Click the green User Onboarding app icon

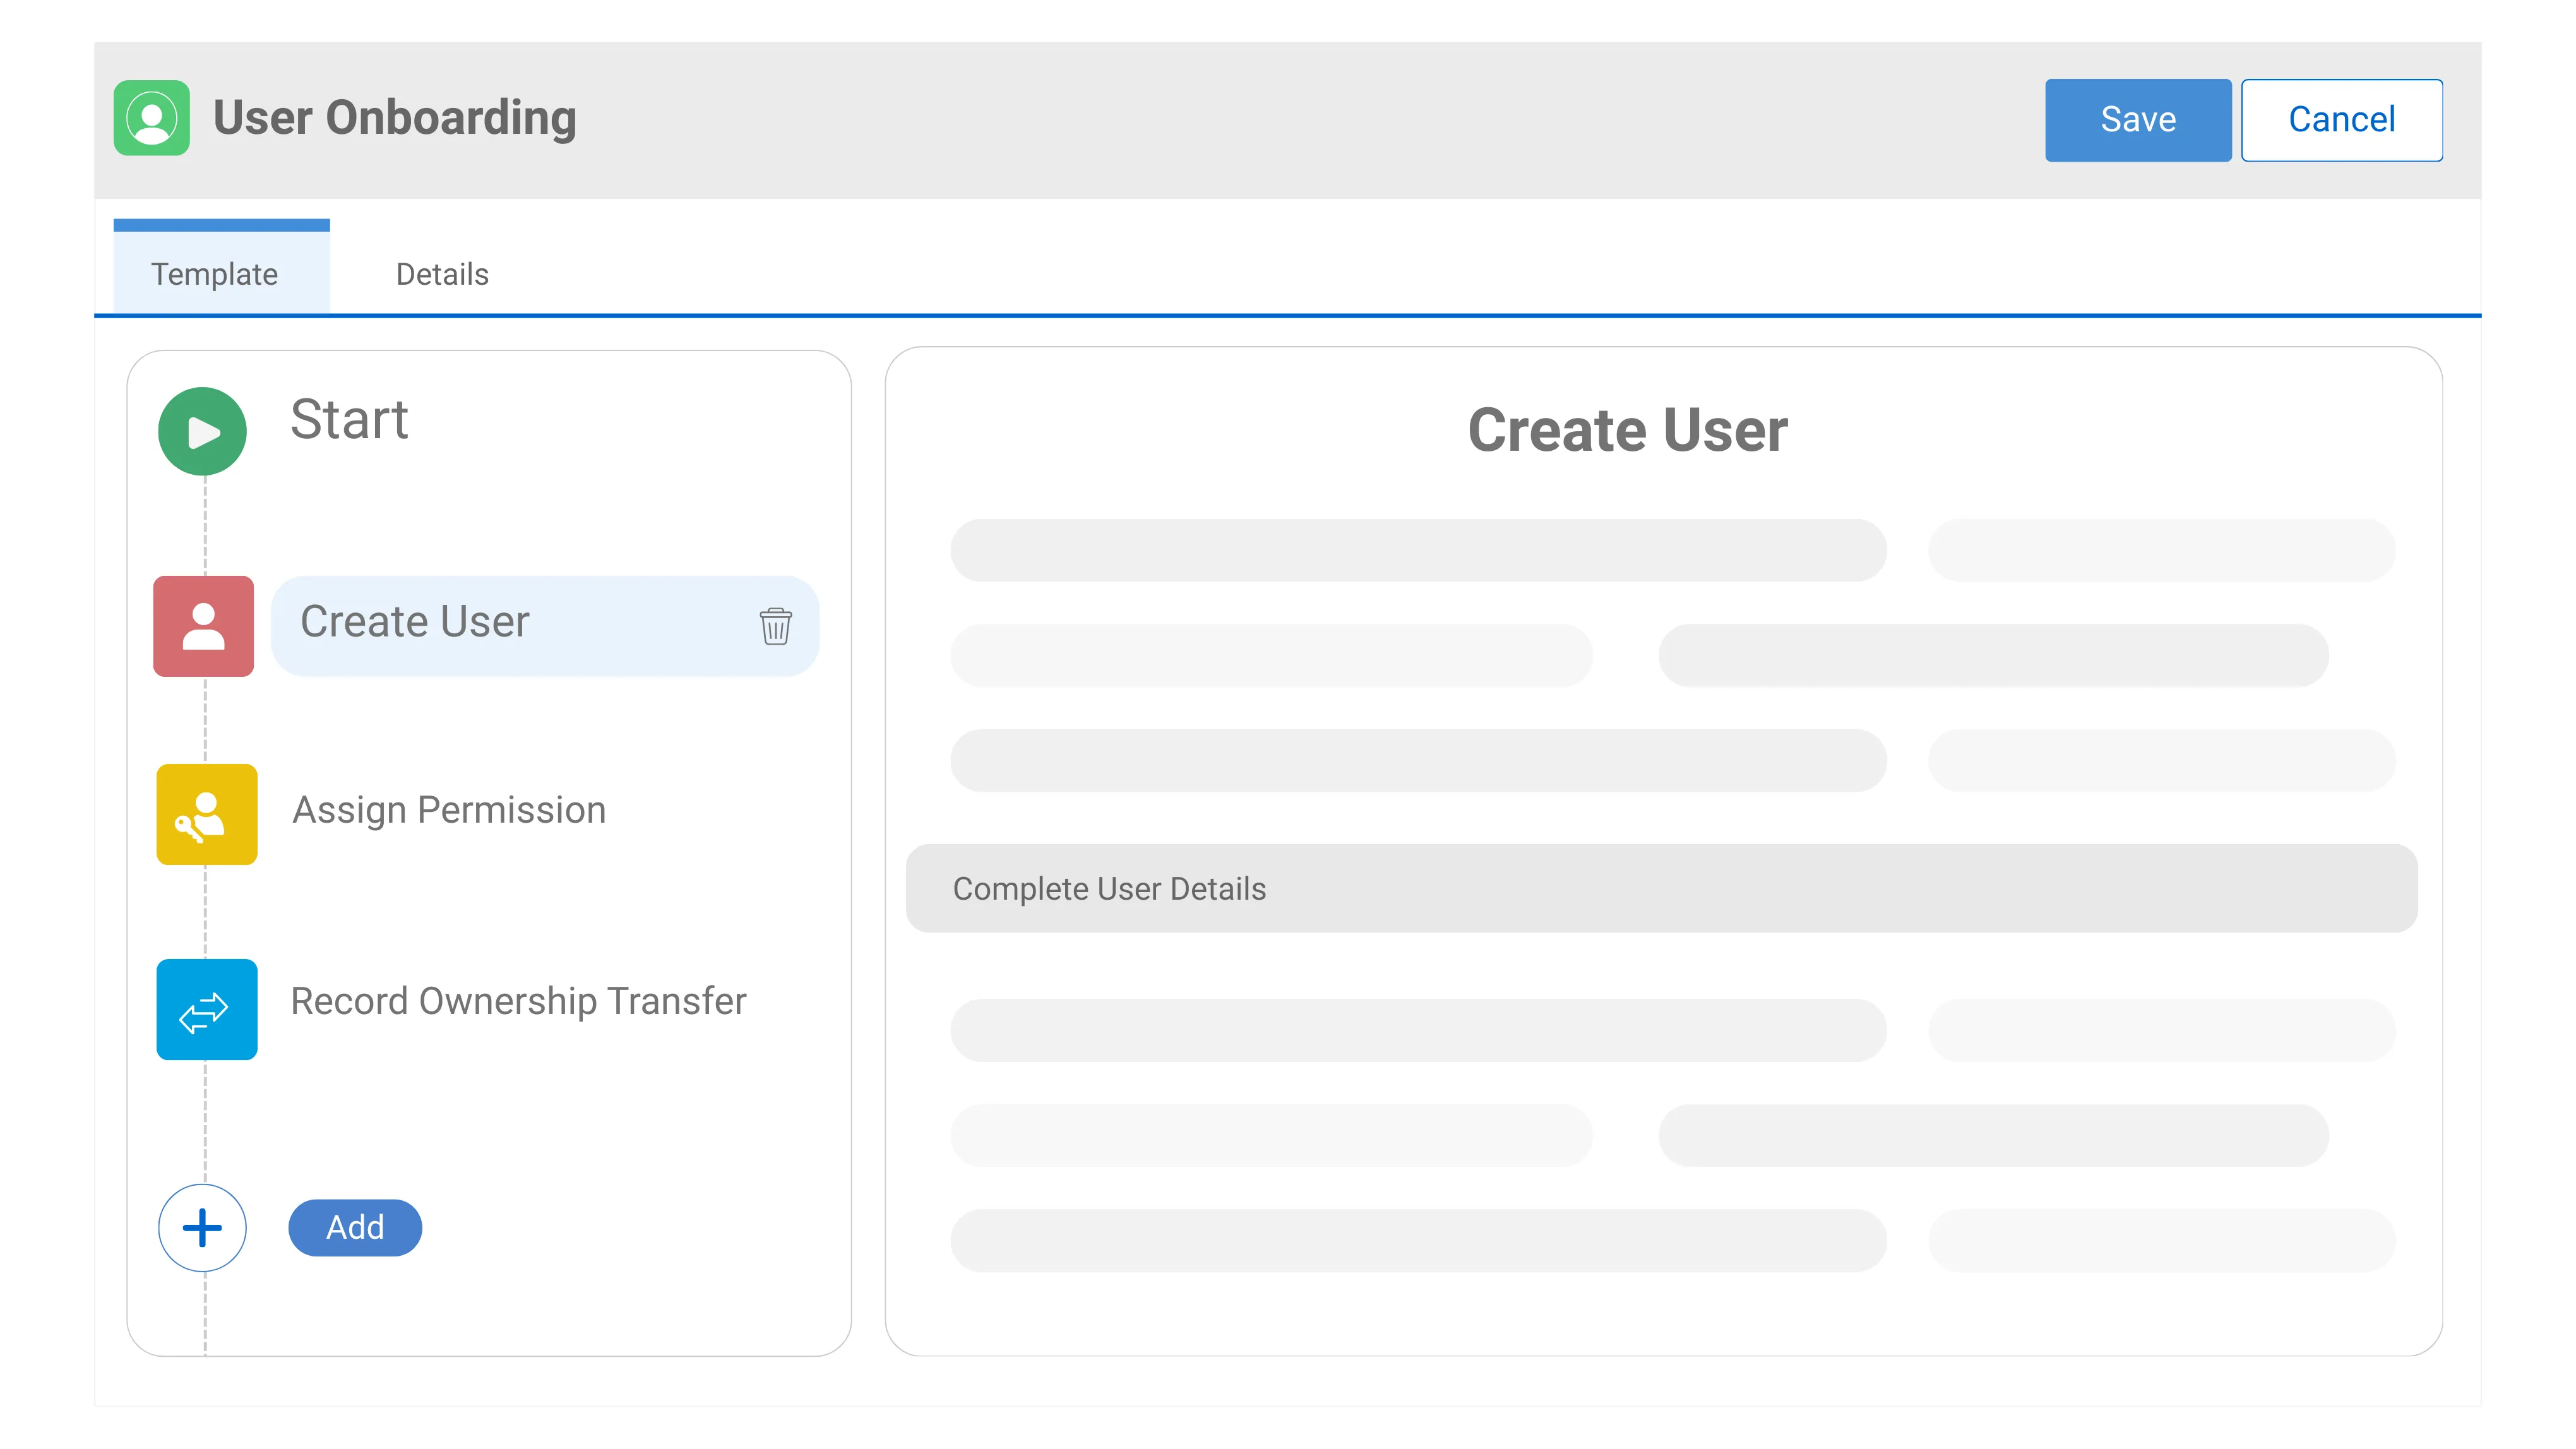[151, 118]
